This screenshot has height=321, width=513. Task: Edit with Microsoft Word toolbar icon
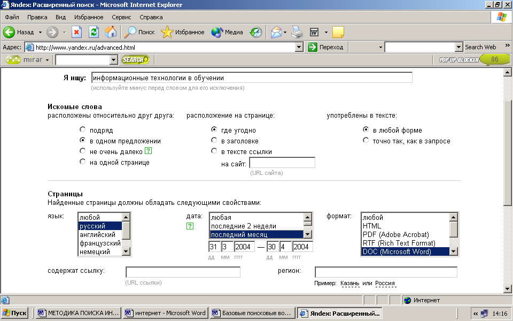point(314,32)
